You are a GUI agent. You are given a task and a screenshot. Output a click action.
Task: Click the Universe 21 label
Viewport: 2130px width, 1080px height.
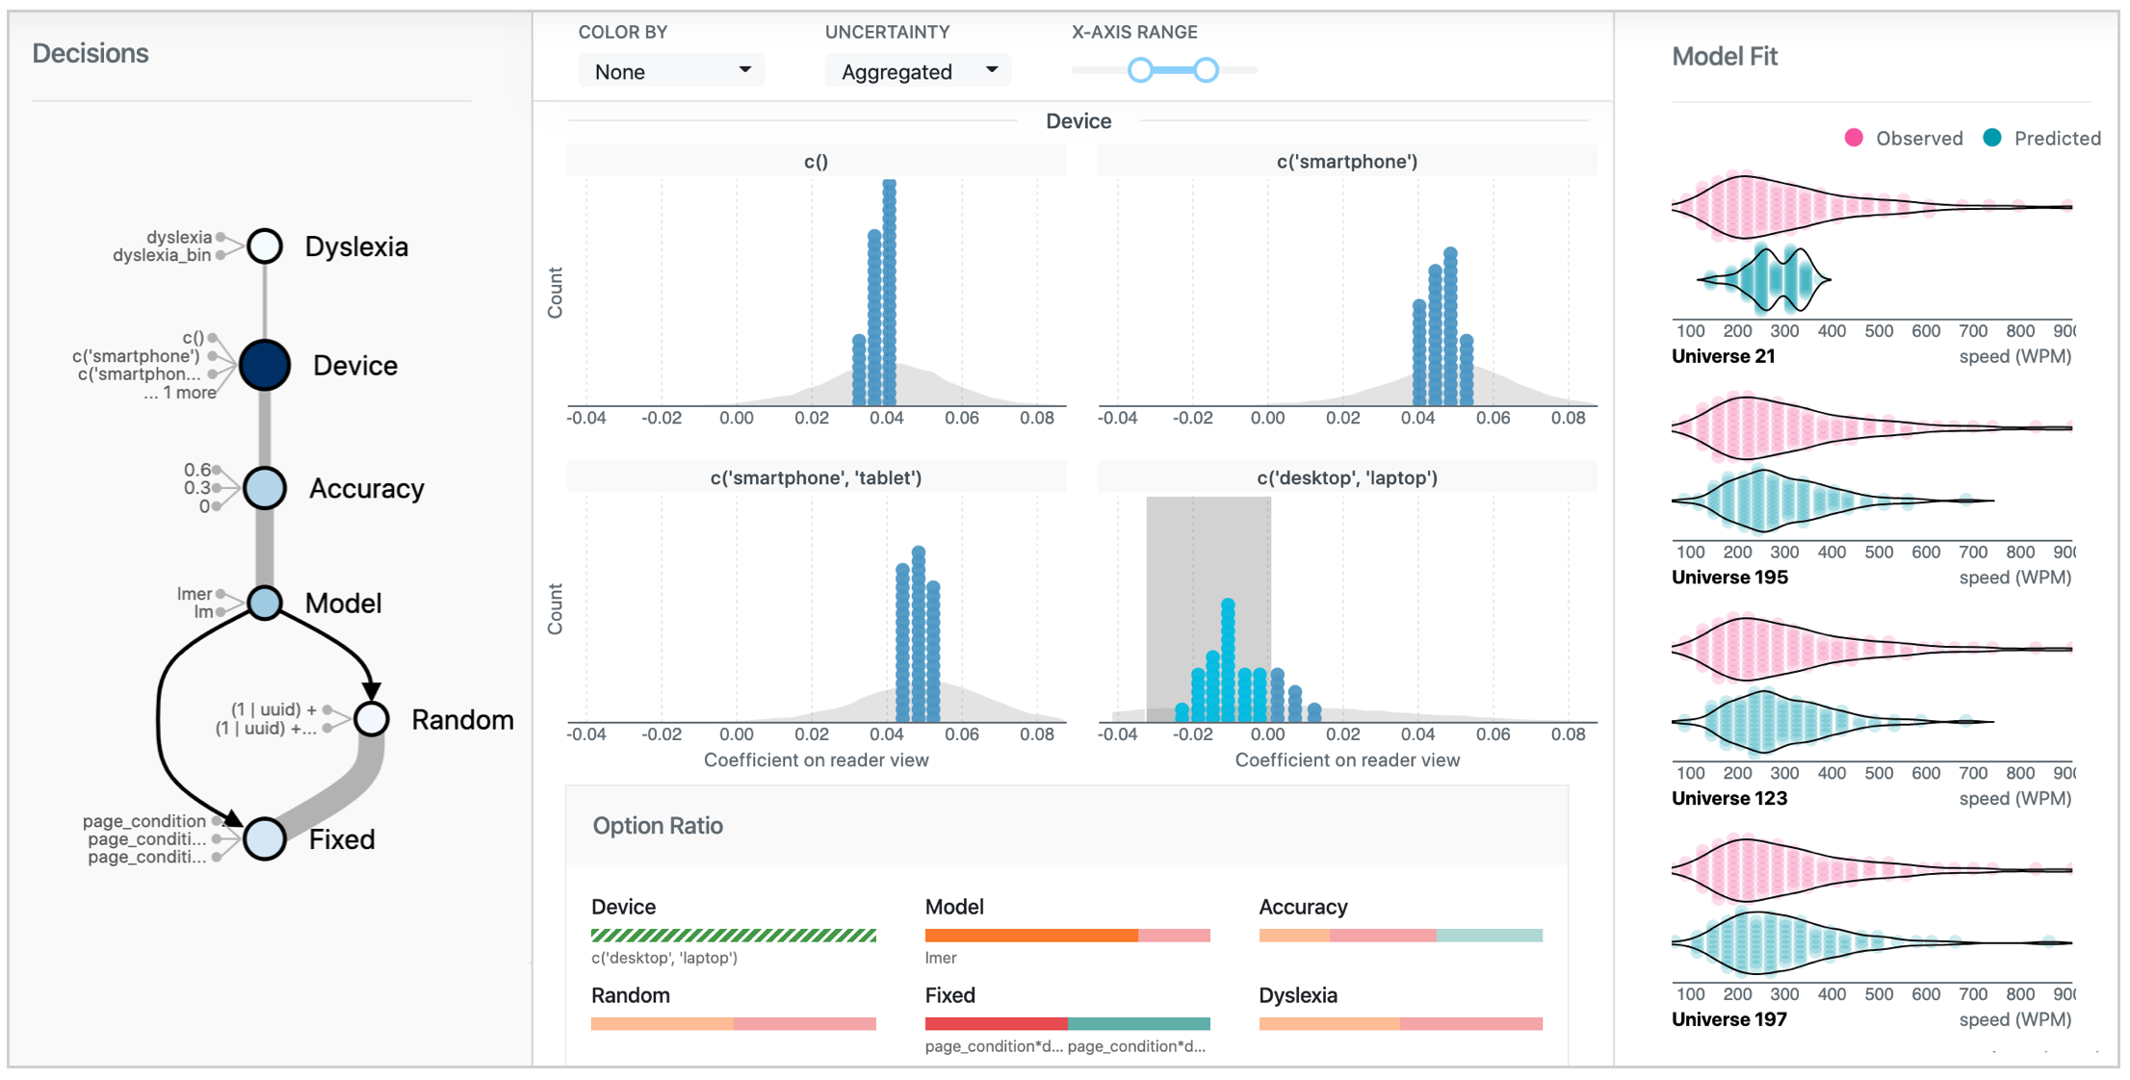(1723, 355)
